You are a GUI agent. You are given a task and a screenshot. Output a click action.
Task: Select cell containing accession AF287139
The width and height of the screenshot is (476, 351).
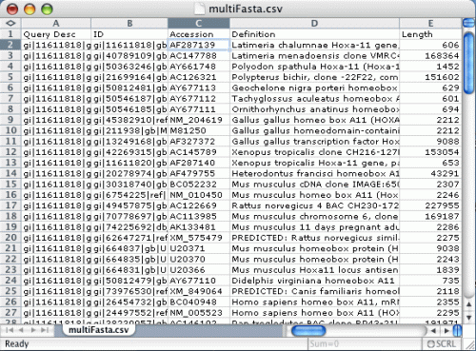(198, 45)
